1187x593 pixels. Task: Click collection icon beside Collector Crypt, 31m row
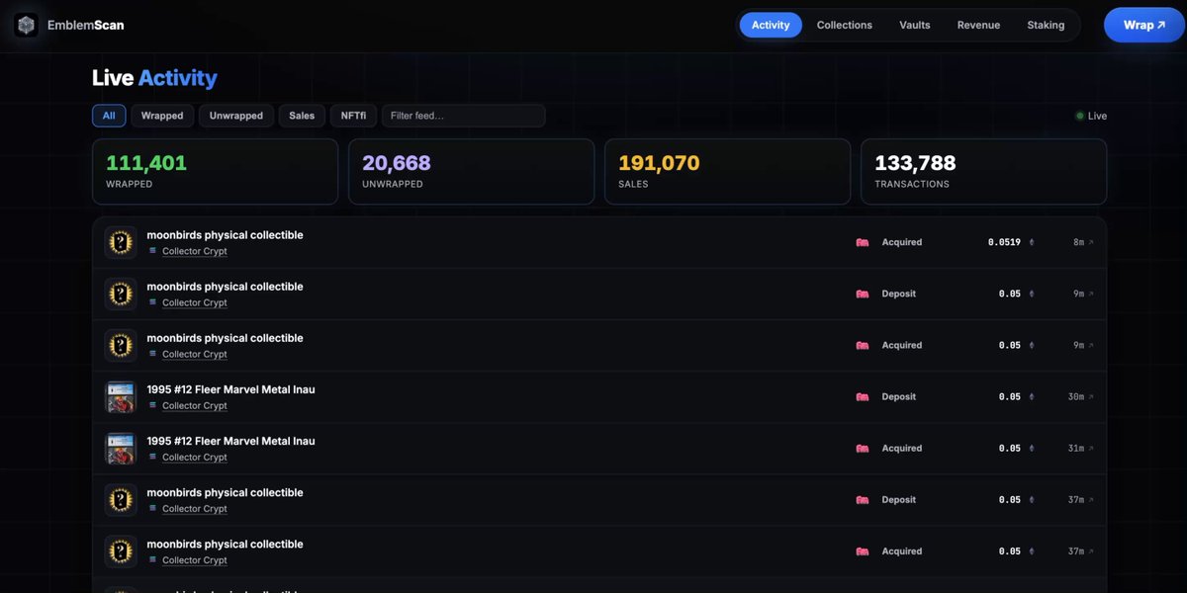(152, 457)
